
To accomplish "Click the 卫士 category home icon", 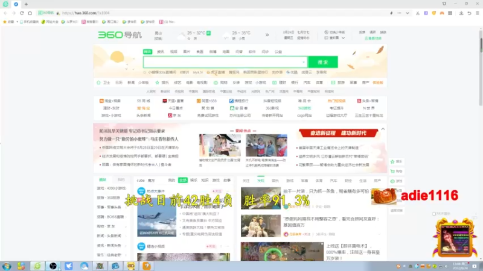I will point(98,83).
